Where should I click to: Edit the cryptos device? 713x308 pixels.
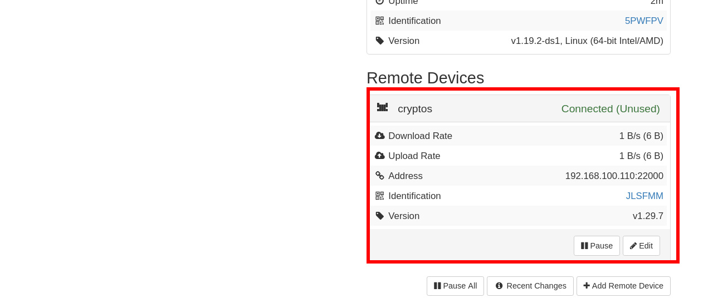(641, 246)
